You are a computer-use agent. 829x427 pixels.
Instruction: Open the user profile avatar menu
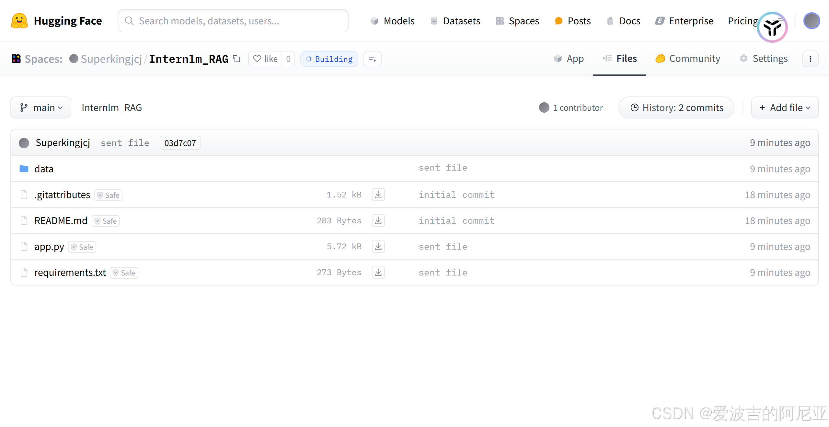click(x=812, y=21)
